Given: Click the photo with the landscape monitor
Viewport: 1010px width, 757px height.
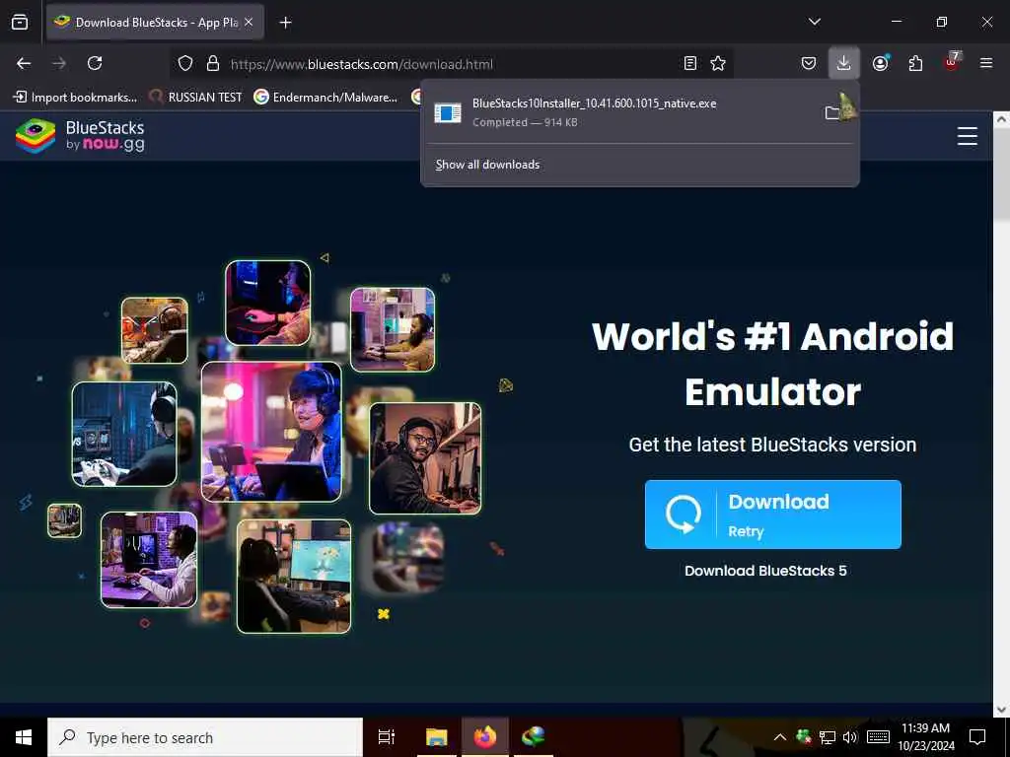Looking at the screenshot, I should click(x=294, y=576).
